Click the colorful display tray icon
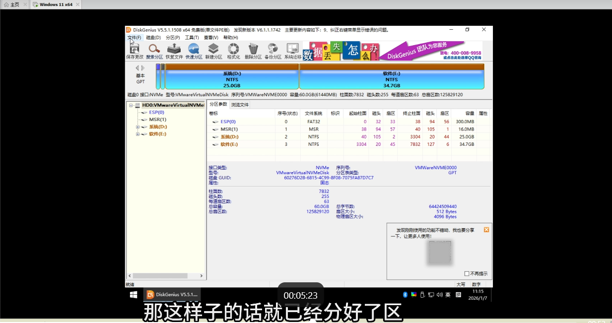This screenshot has width=612, height=323. tap(413, 295)
